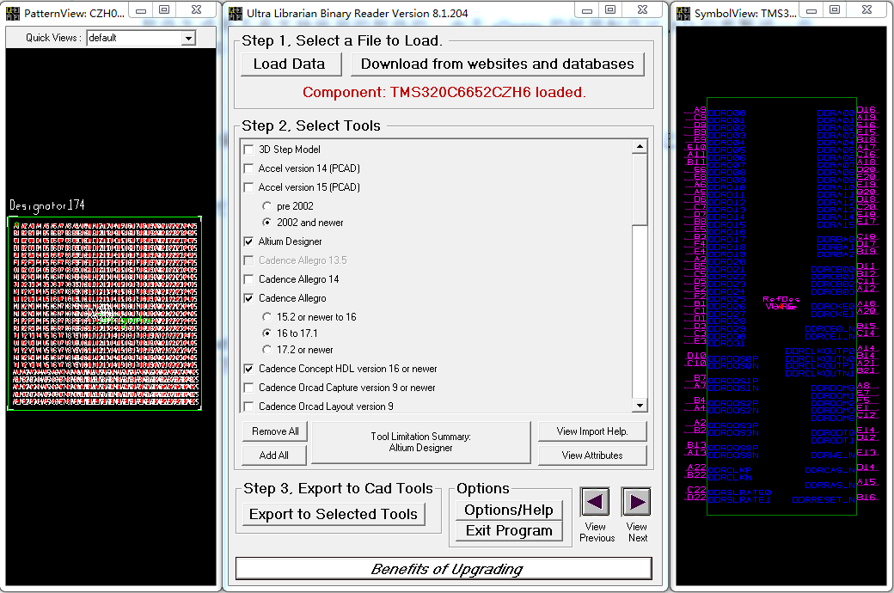Image resolution: width=894 pixels, height=593 pixels.
Task: Click the DDRCLKP pin label in SymbolView
Action: pos(730,470)
